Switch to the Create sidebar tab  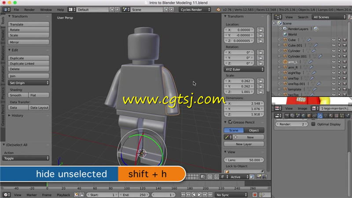(x=3, y=35)
